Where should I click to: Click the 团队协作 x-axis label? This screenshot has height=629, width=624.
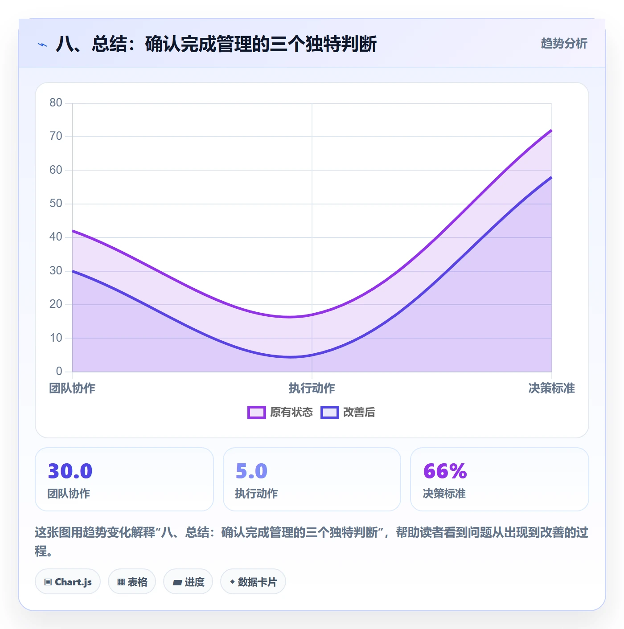[x=72, y=388]
